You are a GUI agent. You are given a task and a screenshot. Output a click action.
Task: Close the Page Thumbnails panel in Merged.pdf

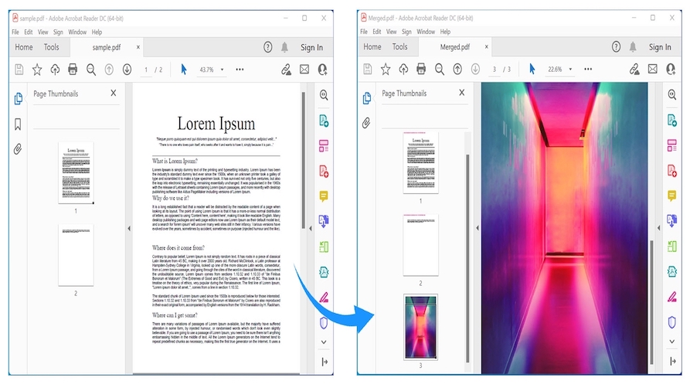[461, 93]
